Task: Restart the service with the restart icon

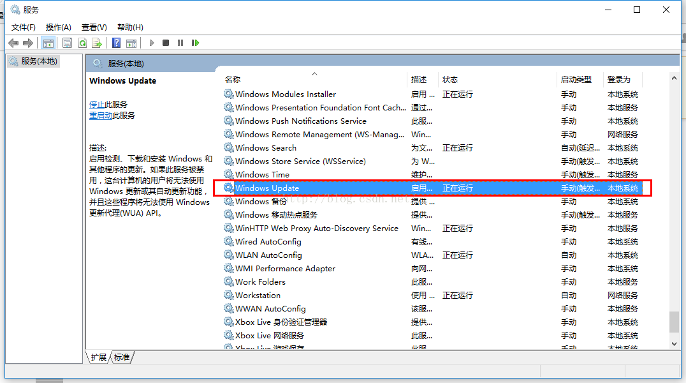Action: click(195, 43)
